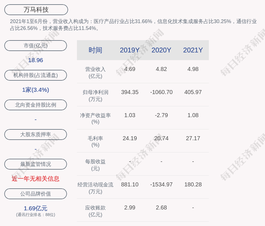The width and height of the screenshot is (265, 226).
Task: Select the 北向资金持股比例 pill
Action: [36, 105]
